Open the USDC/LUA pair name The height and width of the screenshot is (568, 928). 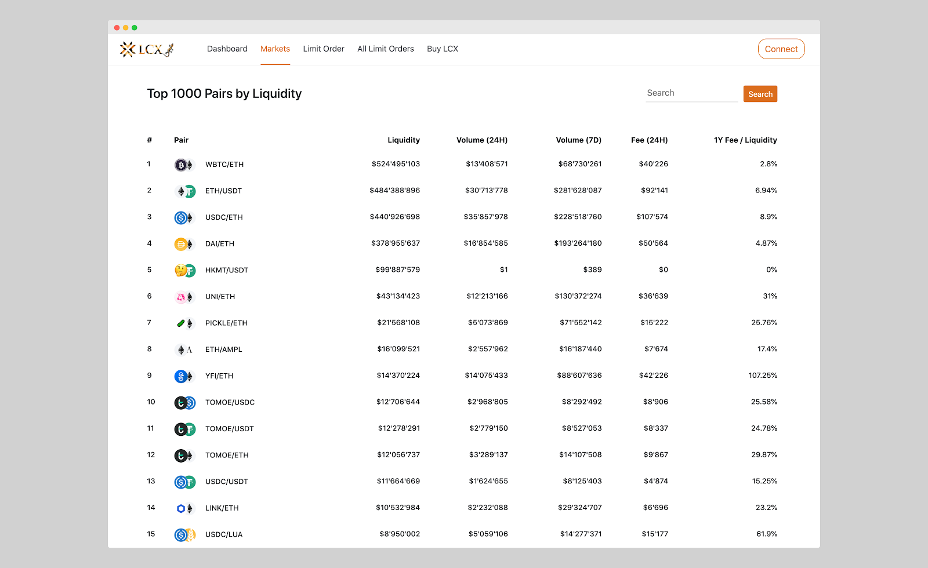tap(224, 535)
